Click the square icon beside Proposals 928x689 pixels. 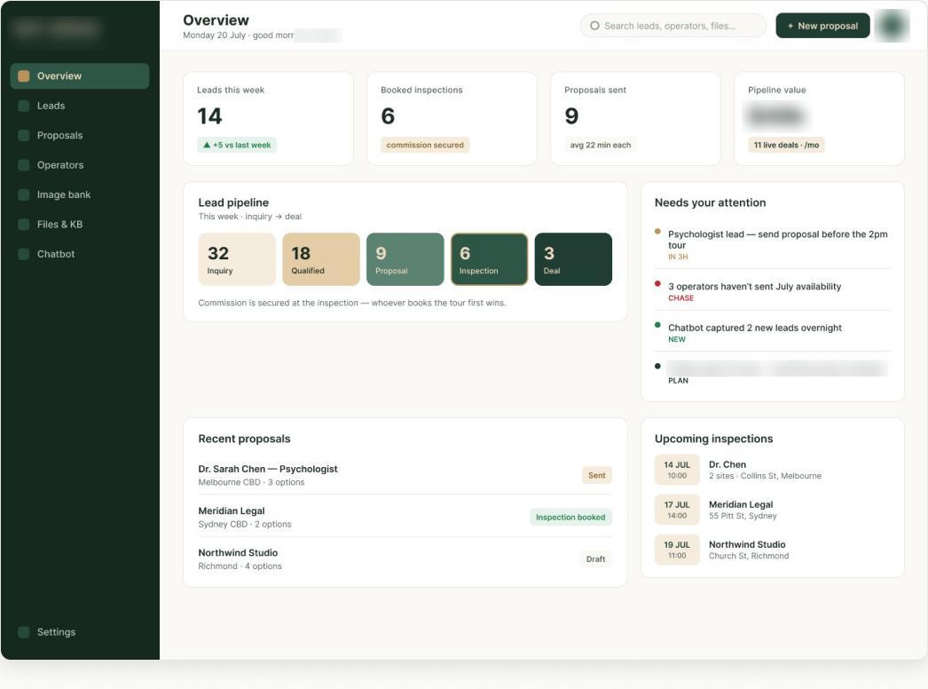(x=24, y=135)
